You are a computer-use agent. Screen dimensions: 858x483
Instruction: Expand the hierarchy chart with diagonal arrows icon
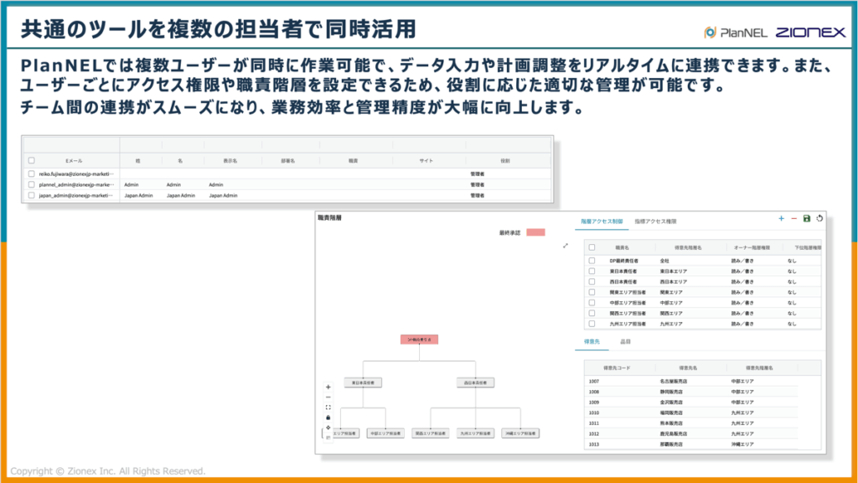point(566,246)
